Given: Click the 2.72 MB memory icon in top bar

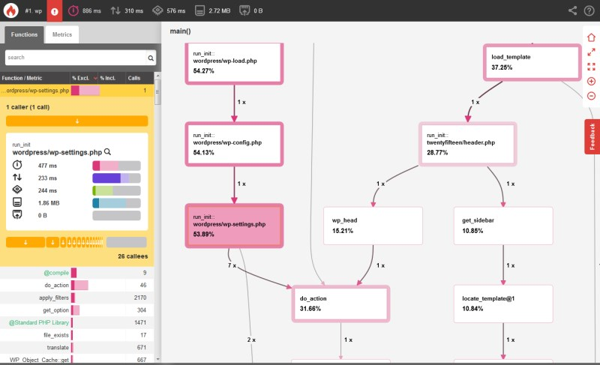Looking at the screenshot, I should click(x=200, y=10).
